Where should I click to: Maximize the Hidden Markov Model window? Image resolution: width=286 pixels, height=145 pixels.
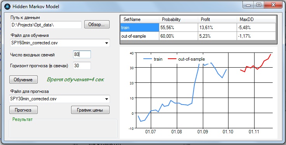tap(259, 5)
